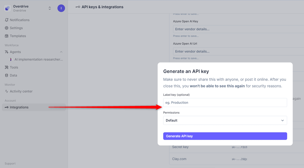Viewport: 304px width, 168px height.
Task: Collapse the Agents section chevron
Action: [61, 52]
